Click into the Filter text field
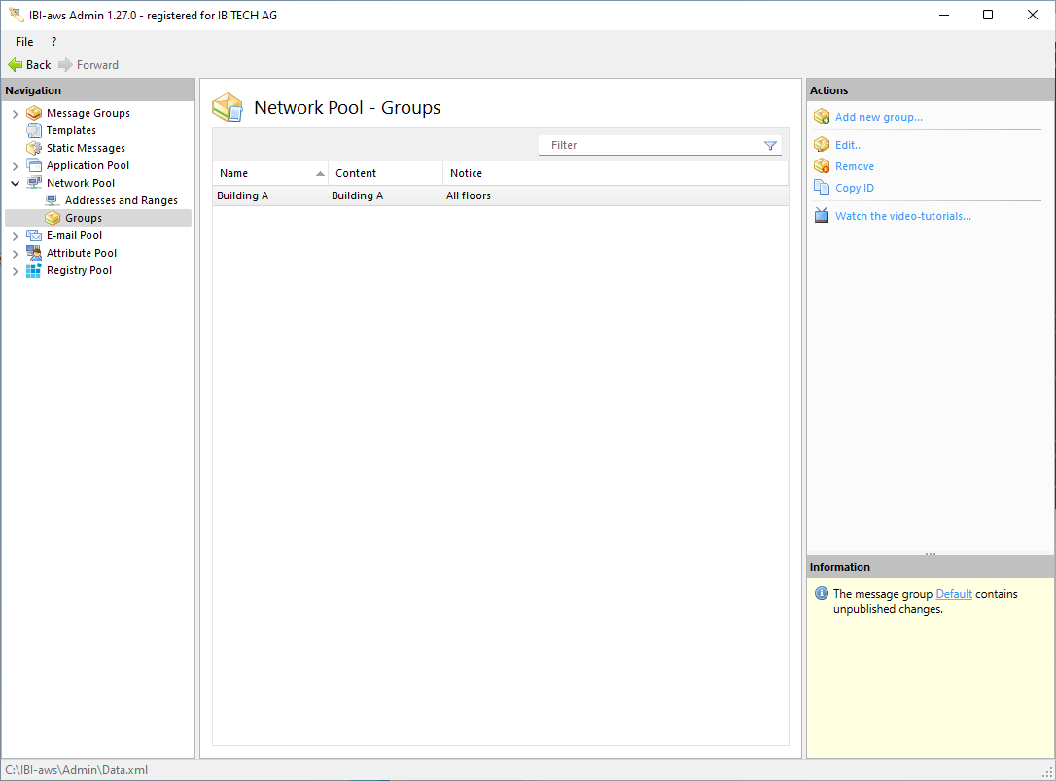1056x781 pixels. (651, 145)
